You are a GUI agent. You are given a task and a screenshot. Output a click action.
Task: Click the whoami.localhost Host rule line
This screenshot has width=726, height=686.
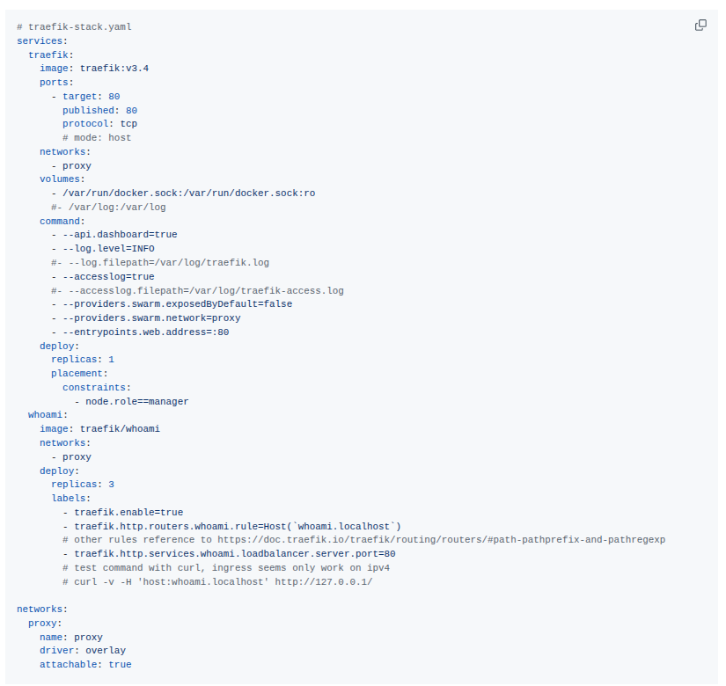(232, 526)
